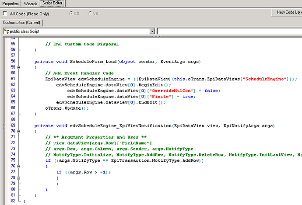
Task: Select the C# radio button
Action: click(x=72, y=14)
